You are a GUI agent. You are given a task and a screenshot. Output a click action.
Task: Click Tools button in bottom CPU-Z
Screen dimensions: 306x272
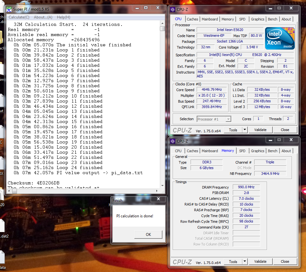[x=233, y=262]
